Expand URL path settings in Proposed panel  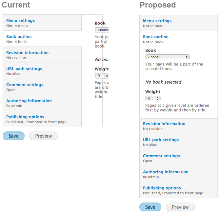click(x=161, y=140)
